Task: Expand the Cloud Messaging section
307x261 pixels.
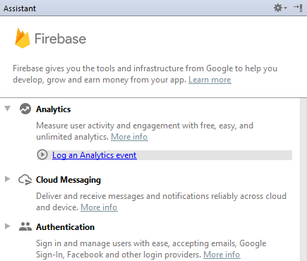Action: [x=8, y=179]
